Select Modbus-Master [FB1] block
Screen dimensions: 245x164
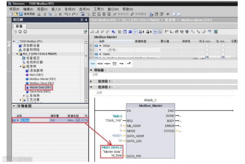point(42,79)
